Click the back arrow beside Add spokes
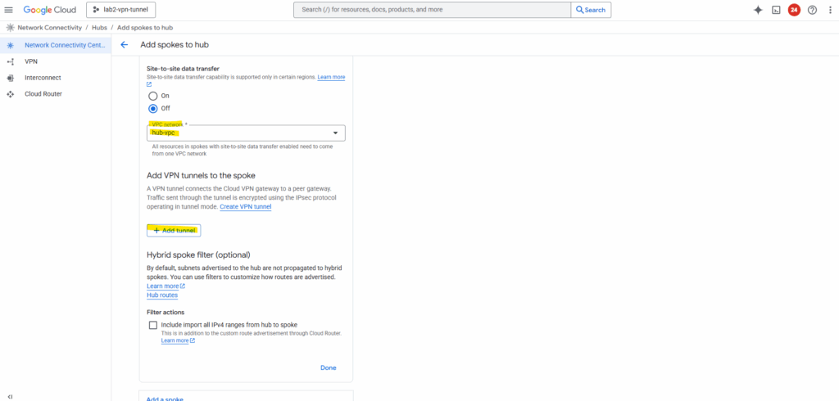The height and width of the screenshot is (401, 839). 125,45
